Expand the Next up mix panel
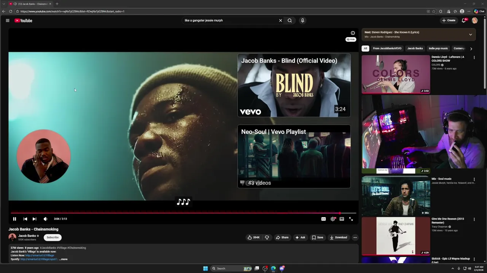487x273 pixels. 470,35
